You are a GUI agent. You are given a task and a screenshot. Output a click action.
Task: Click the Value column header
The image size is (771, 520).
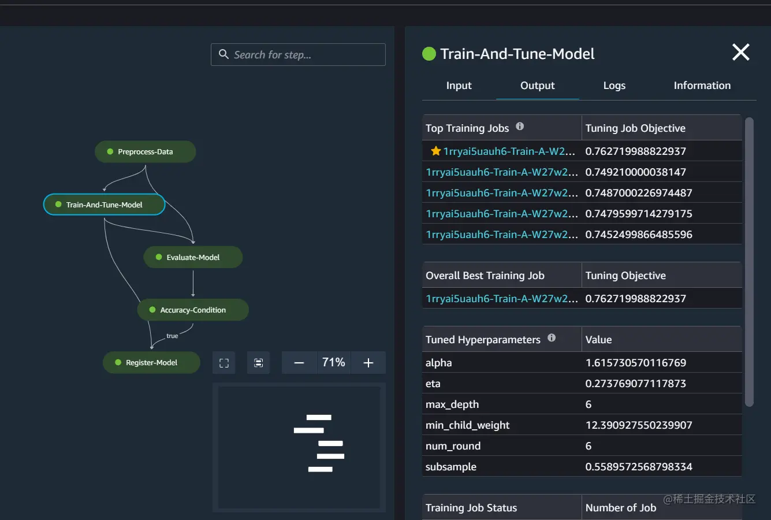(x=598, y=340)
